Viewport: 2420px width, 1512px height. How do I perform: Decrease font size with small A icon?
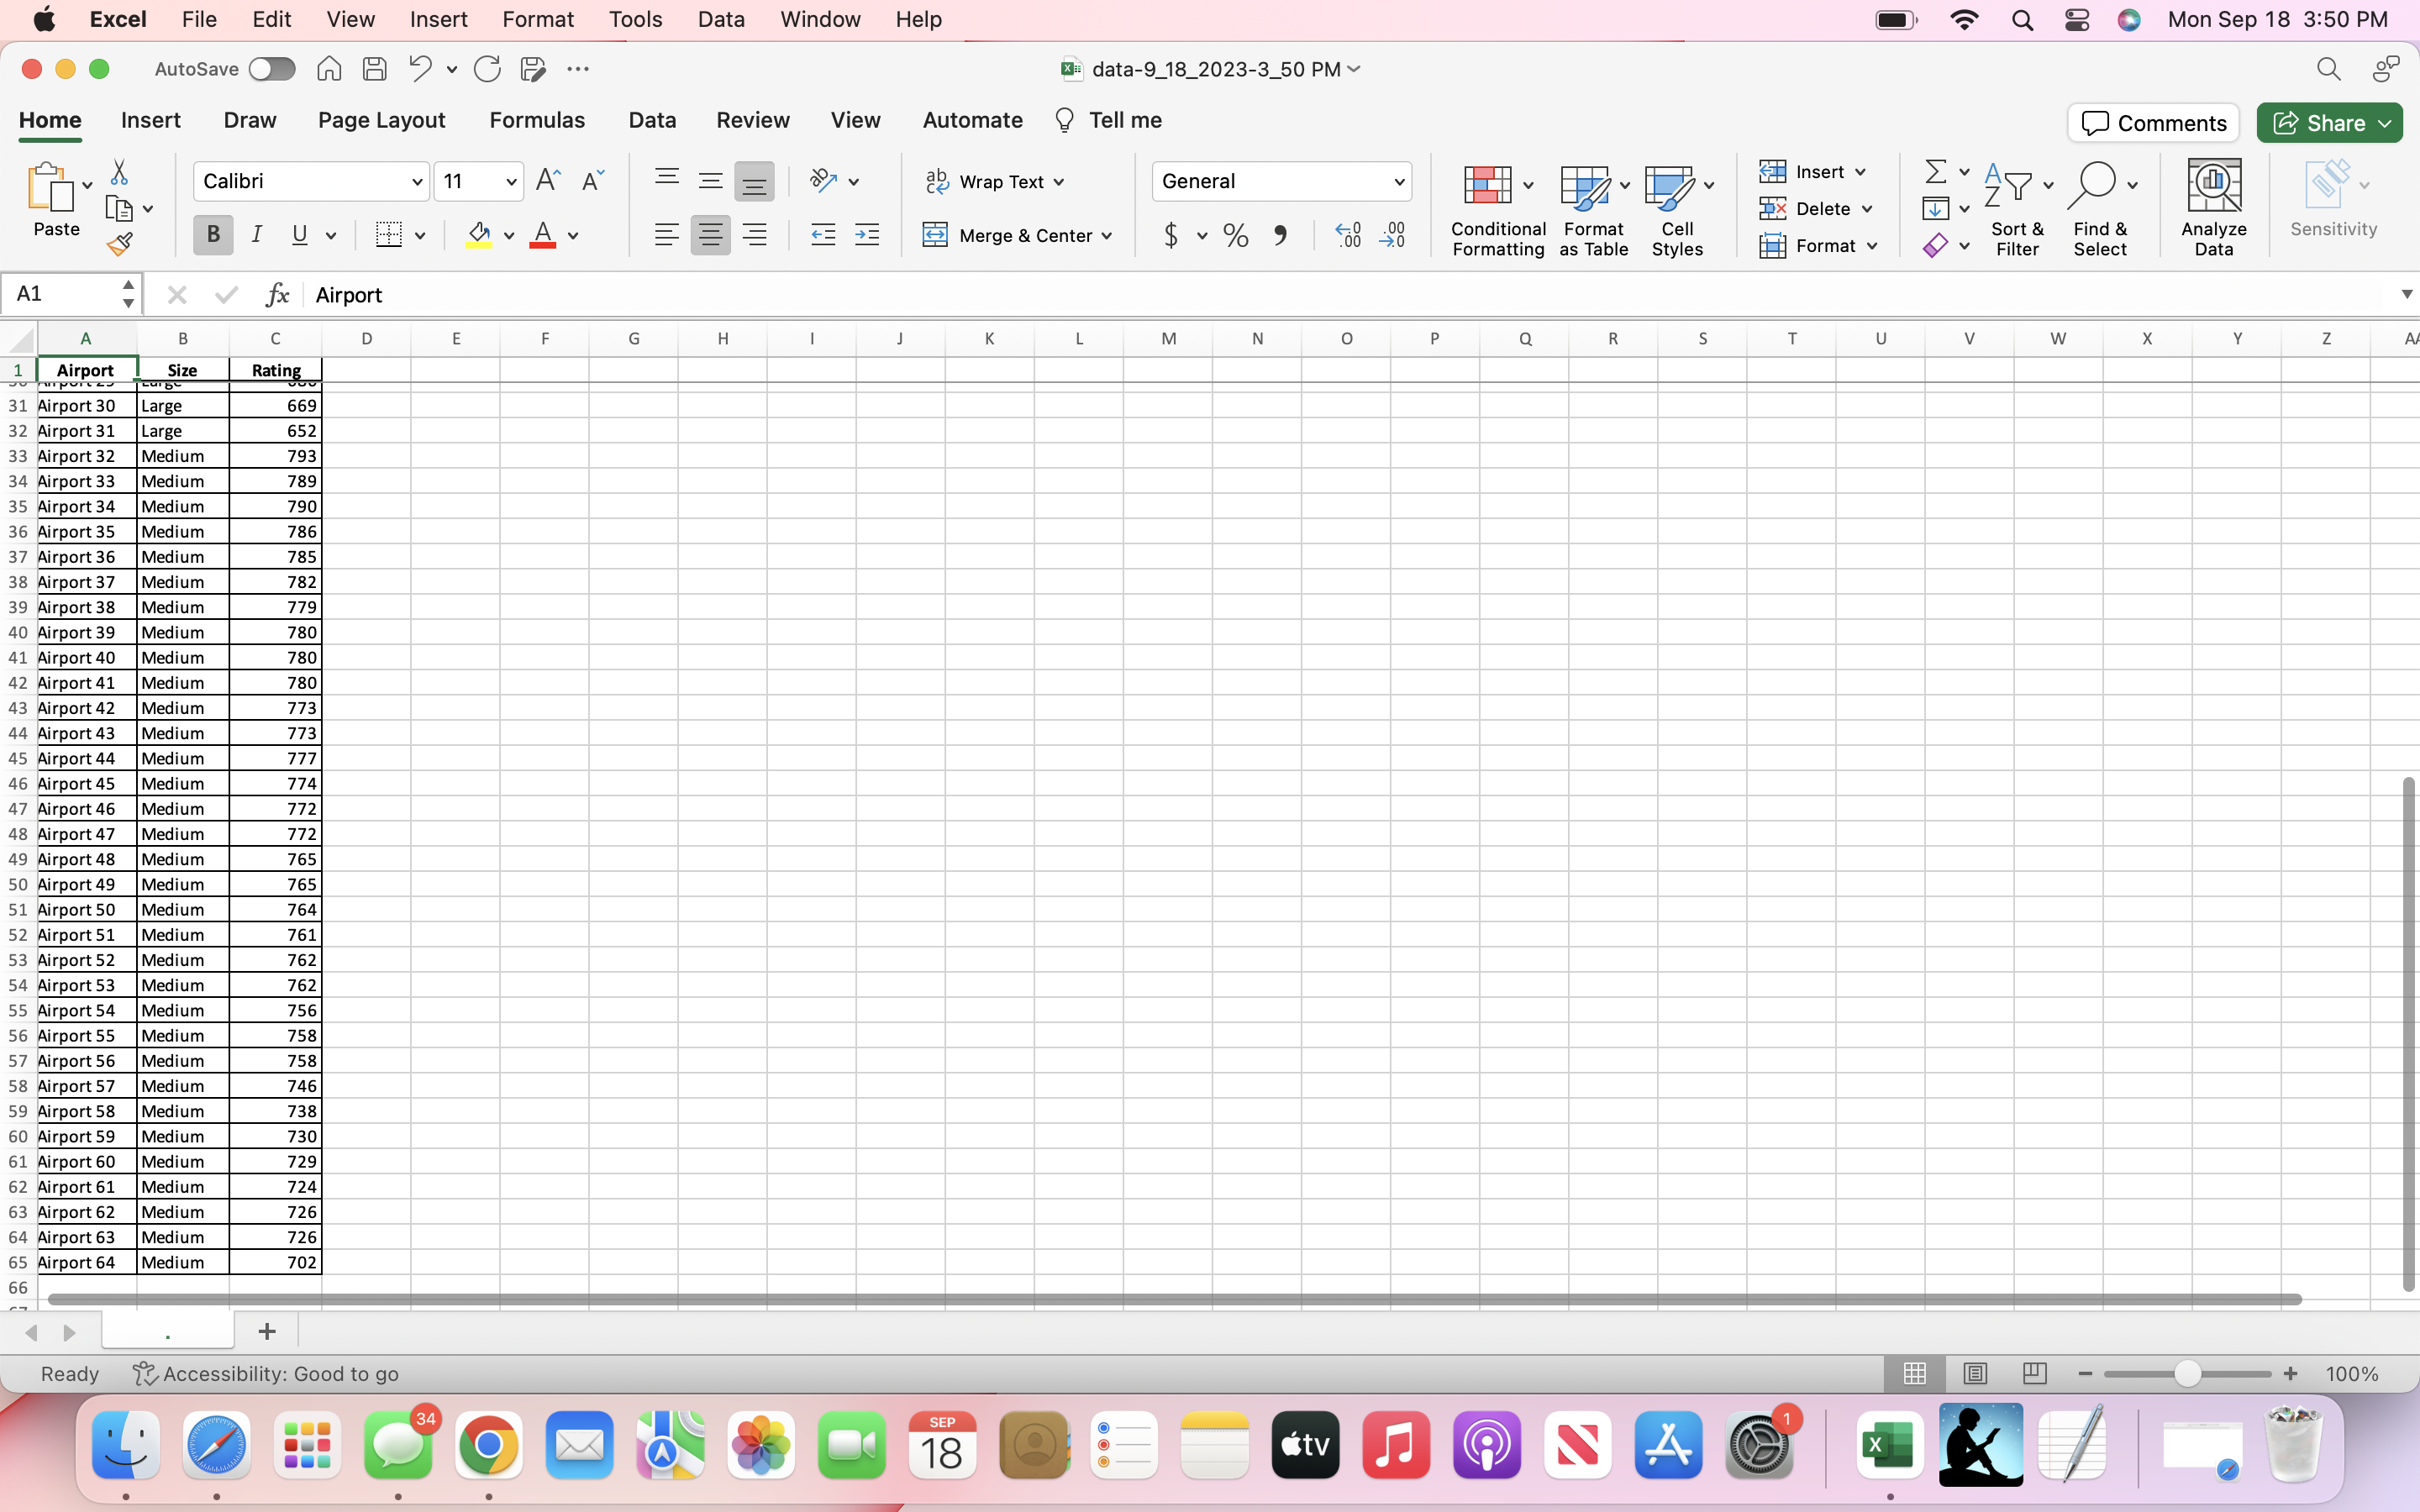(x=593, y=180)
